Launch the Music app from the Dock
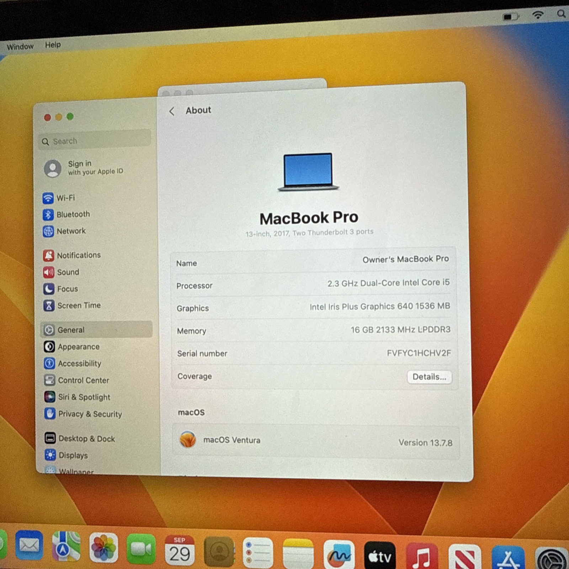This screenshot has height=569, width=569. (x=422, y=557)
